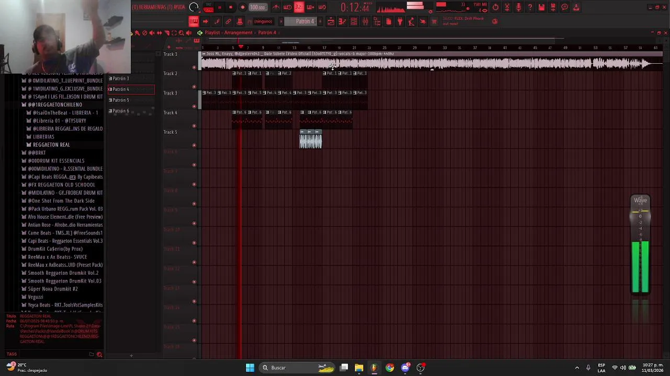Screen dimensions: 670x376
Task: Disable the highlighted 3.2 countdown toggle
Action: 299,7
